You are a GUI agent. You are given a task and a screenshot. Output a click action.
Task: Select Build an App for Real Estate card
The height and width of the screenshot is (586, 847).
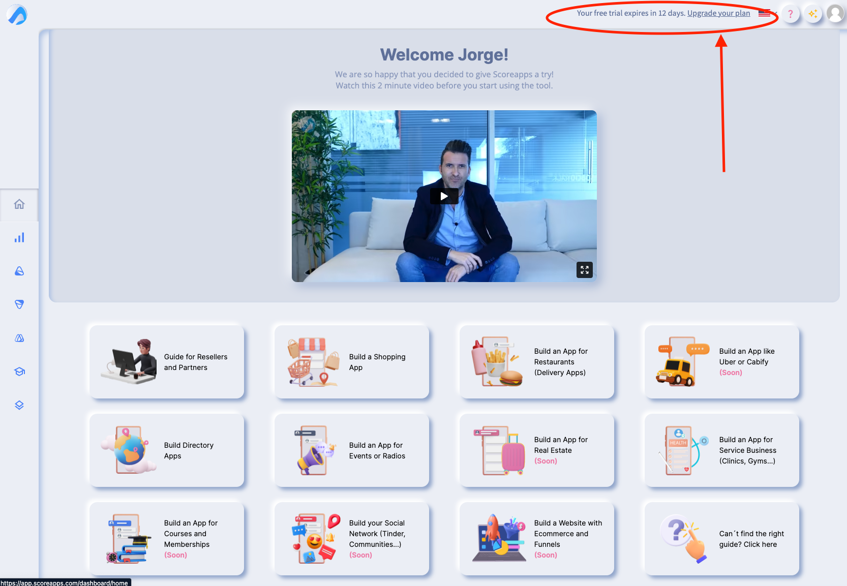click(x=537, y=450)
